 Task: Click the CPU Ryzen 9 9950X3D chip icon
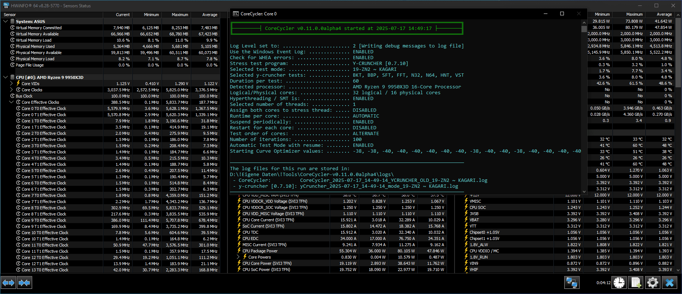click(x=12, y=77)
